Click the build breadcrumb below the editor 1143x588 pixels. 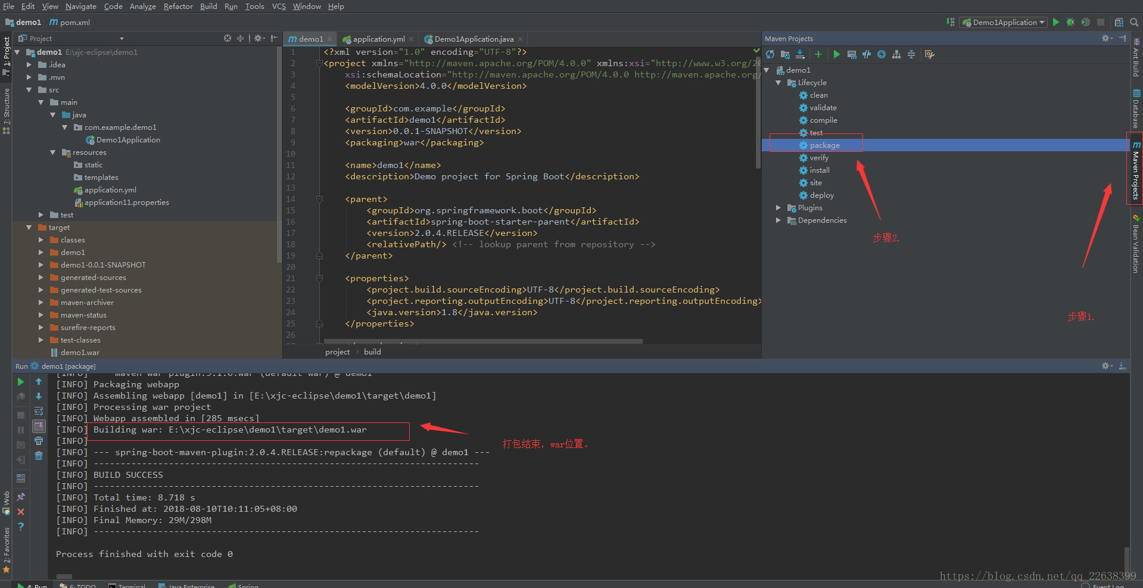[x=372, y=352]
